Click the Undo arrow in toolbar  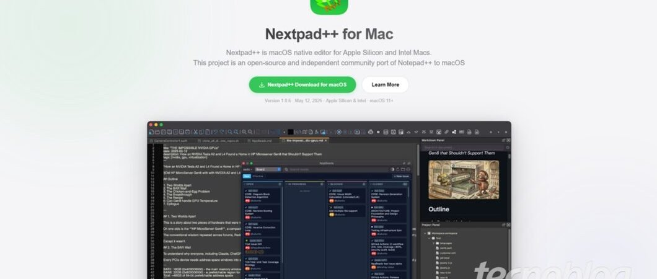tap(215, 132)
